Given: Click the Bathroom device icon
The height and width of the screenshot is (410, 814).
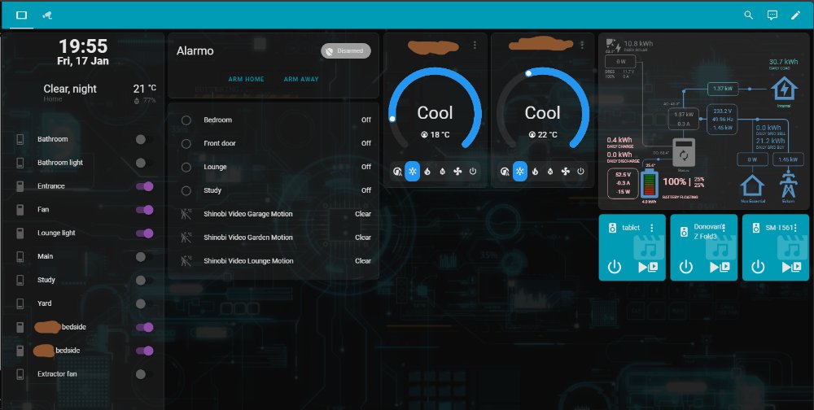Looking at the screenshot, I should 20,139.
